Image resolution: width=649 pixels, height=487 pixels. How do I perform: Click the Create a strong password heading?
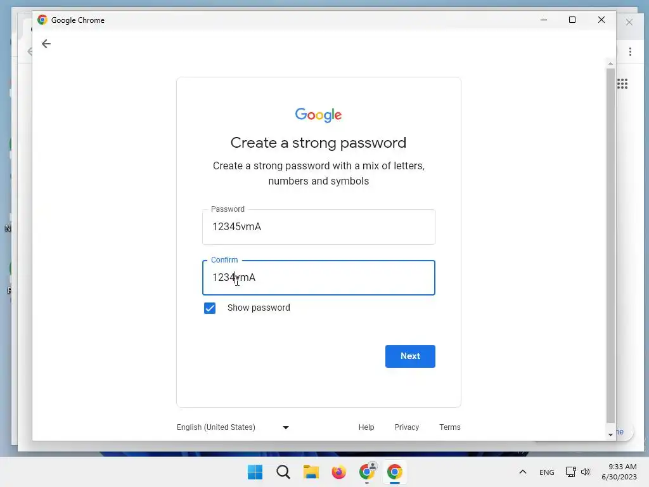[x=318, y=143]
